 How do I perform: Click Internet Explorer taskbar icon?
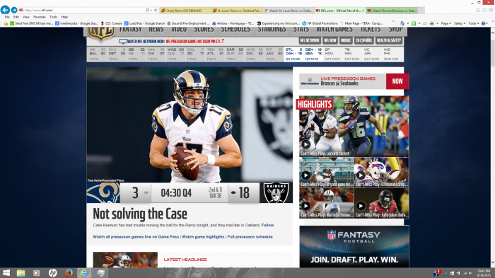coord(84,273)
